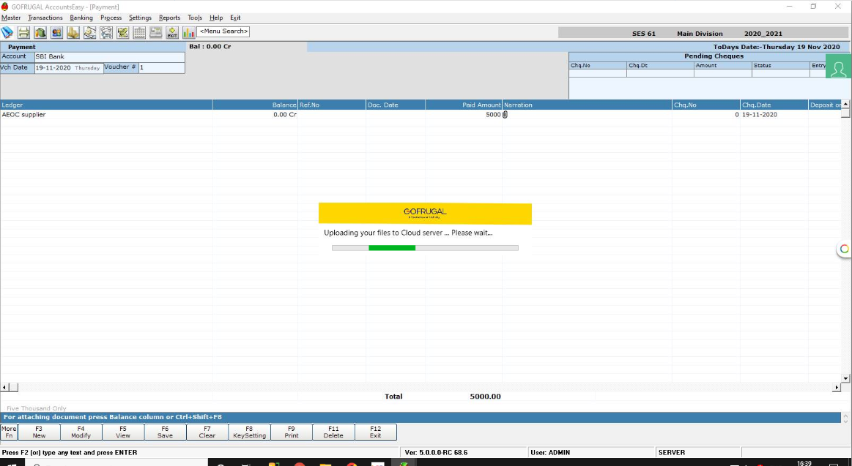Open the Process menu
The width and height of the screenshot is (852, 466).
pyautogui.click(x=111, y=18)
